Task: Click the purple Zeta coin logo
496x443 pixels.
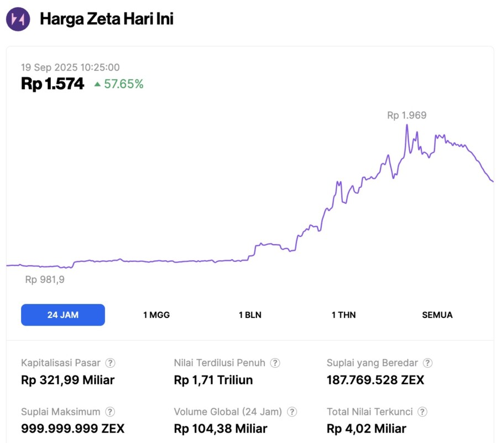Action: pos(18,19)
